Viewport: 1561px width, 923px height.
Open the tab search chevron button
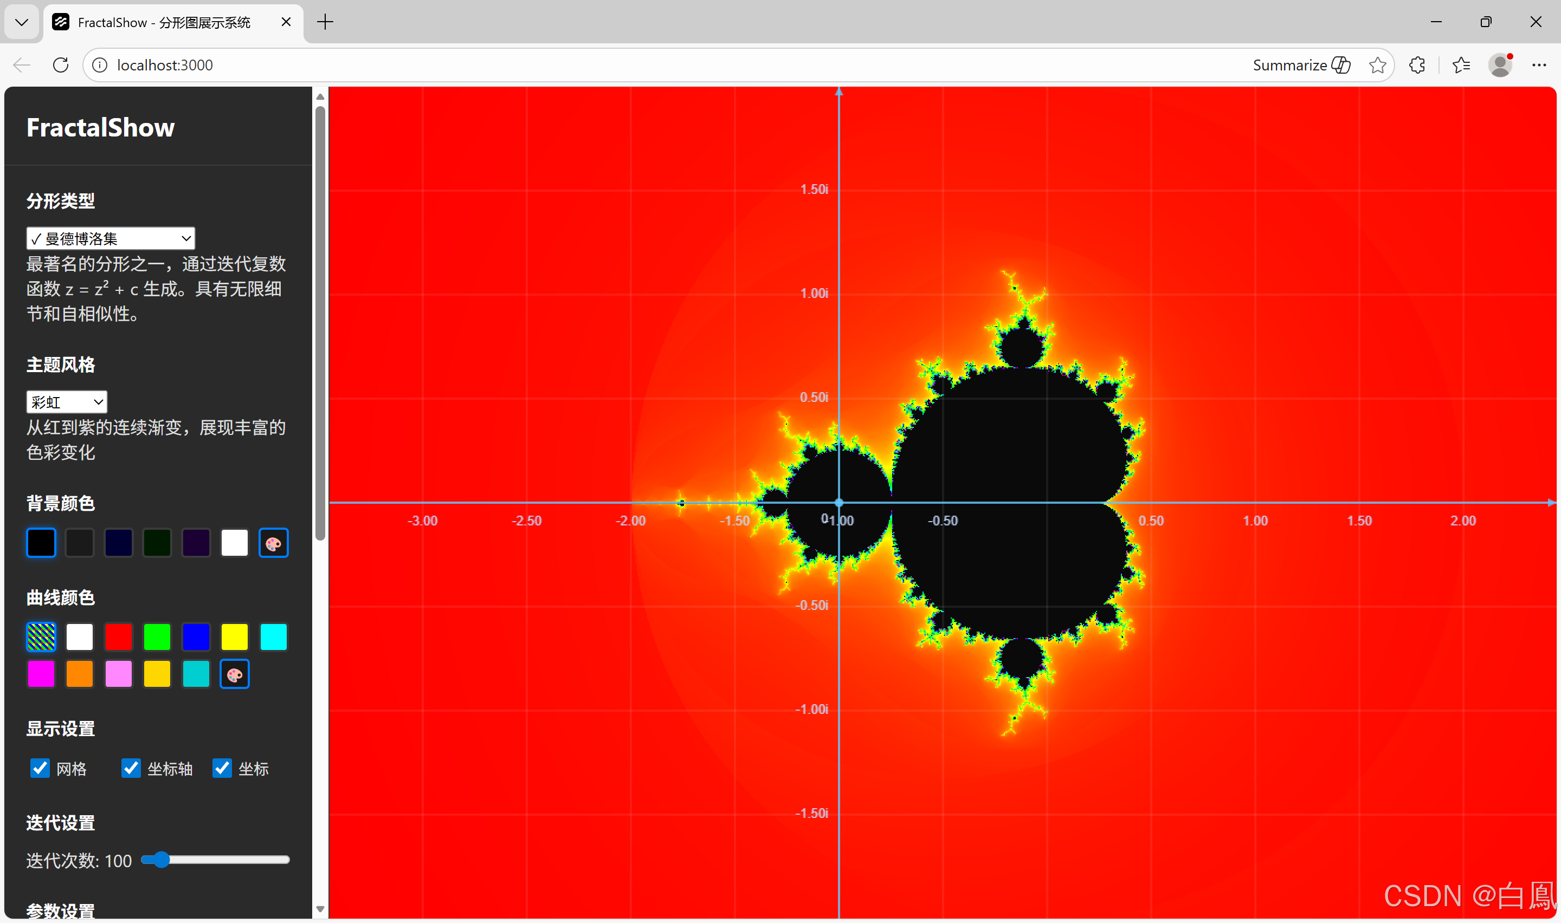click(22, 22)
